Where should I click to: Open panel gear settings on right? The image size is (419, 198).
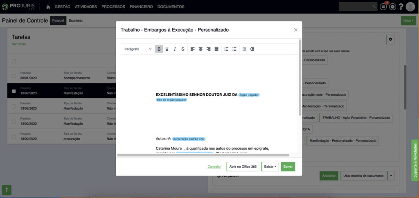pos(390,39)
